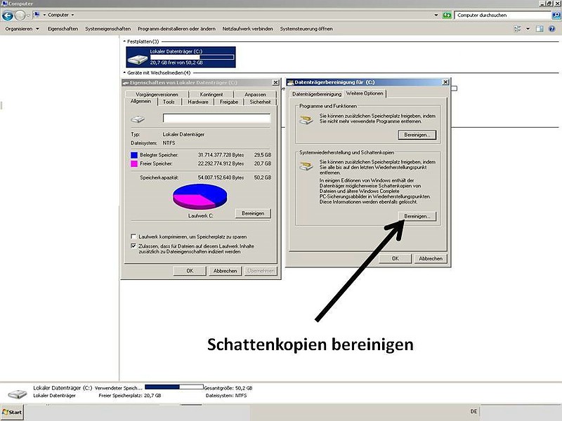Expand the address bar history dropdown
The height and width of the screenshot is (421, 562).
click(436, 15)
